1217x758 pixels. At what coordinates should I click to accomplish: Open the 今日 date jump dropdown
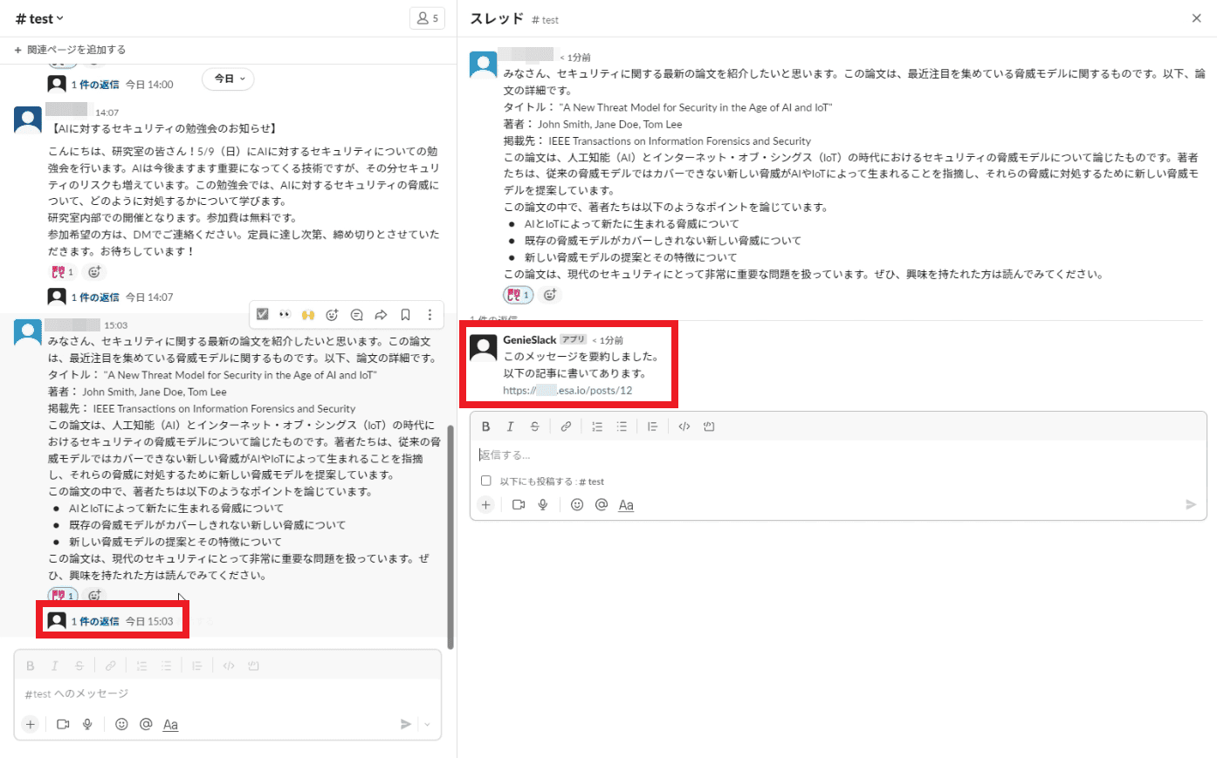click(229, 79)
